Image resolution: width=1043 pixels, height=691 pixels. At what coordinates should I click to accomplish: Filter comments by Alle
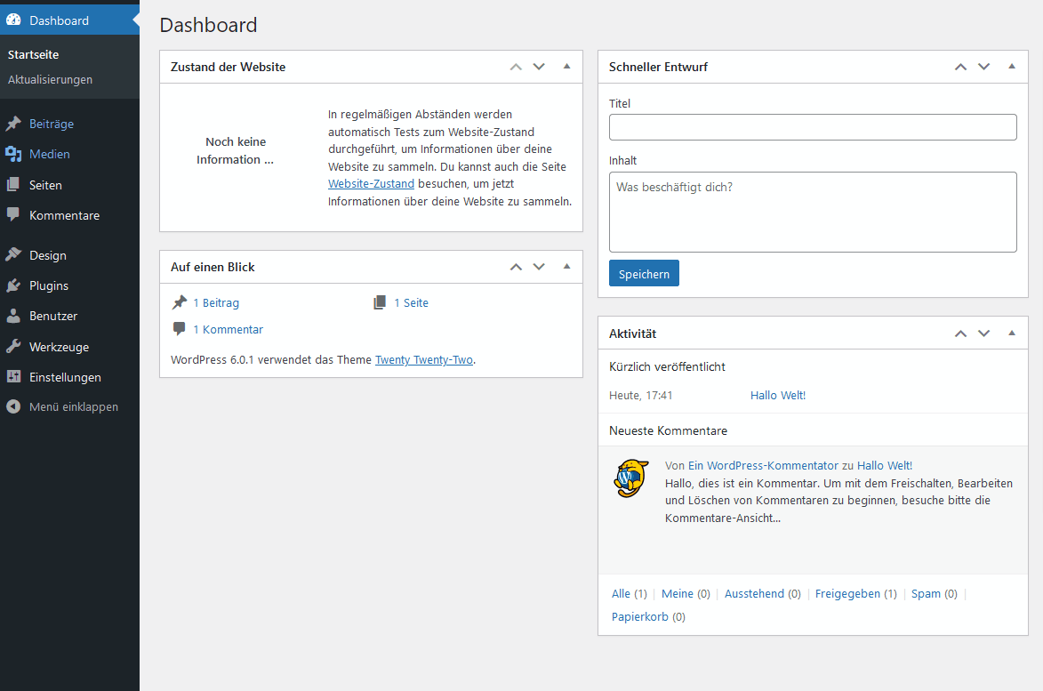click(621, 593)
